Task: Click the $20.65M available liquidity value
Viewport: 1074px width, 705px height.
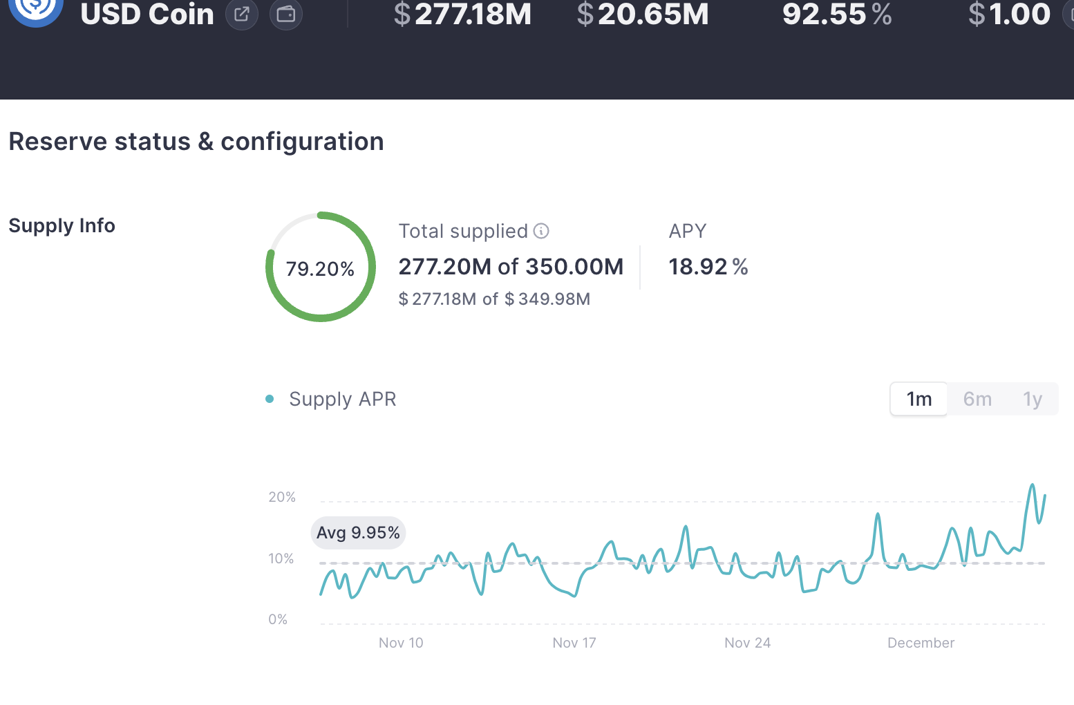Action: (x=643, y=14)
